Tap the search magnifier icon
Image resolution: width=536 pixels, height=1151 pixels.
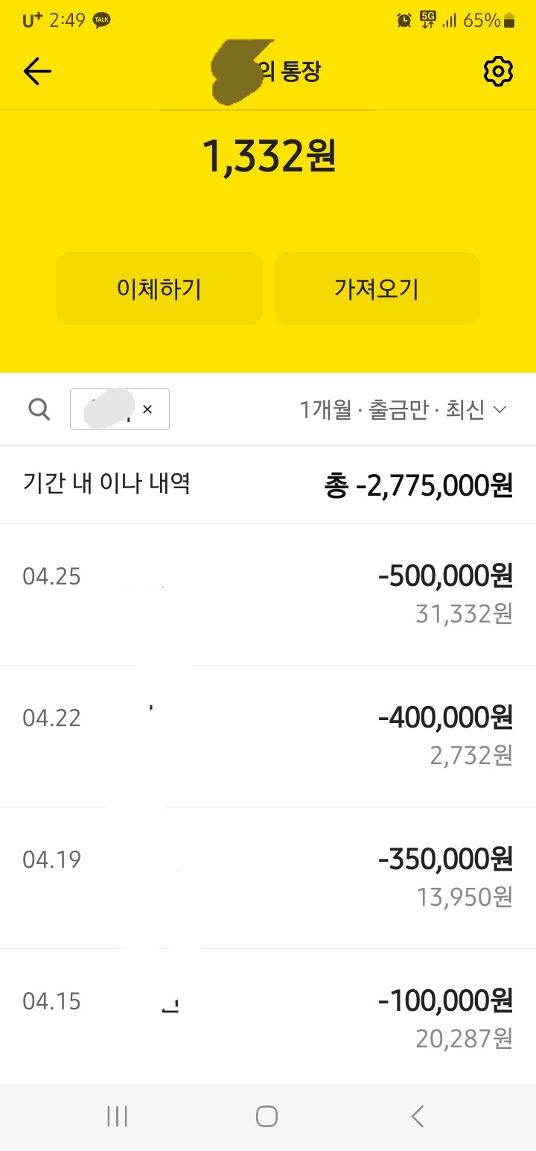pyautogui.click(x=39, y=409)
